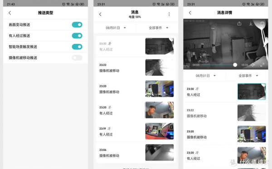Move the video progress slider handle
Viewport: 272px width, 169px height.
click(x=235, y=65)
